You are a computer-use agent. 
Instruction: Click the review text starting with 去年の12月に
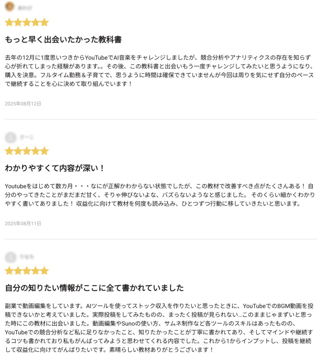(x=159, y=71)
